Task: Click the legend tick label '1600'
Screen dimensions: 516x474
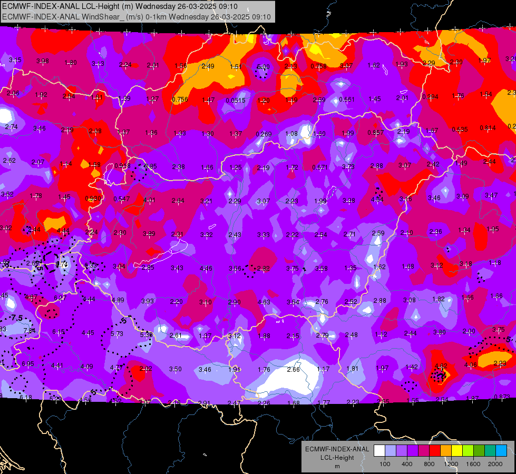Action: coord(473,464)
